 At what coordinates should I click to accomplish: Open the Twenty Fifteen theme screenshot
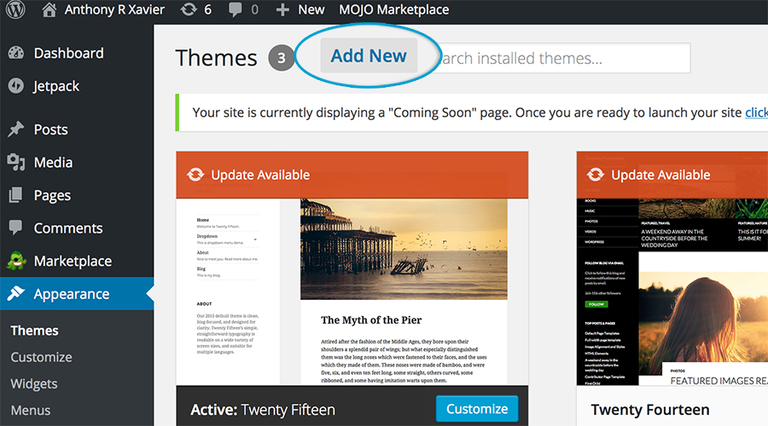point(352,291)
